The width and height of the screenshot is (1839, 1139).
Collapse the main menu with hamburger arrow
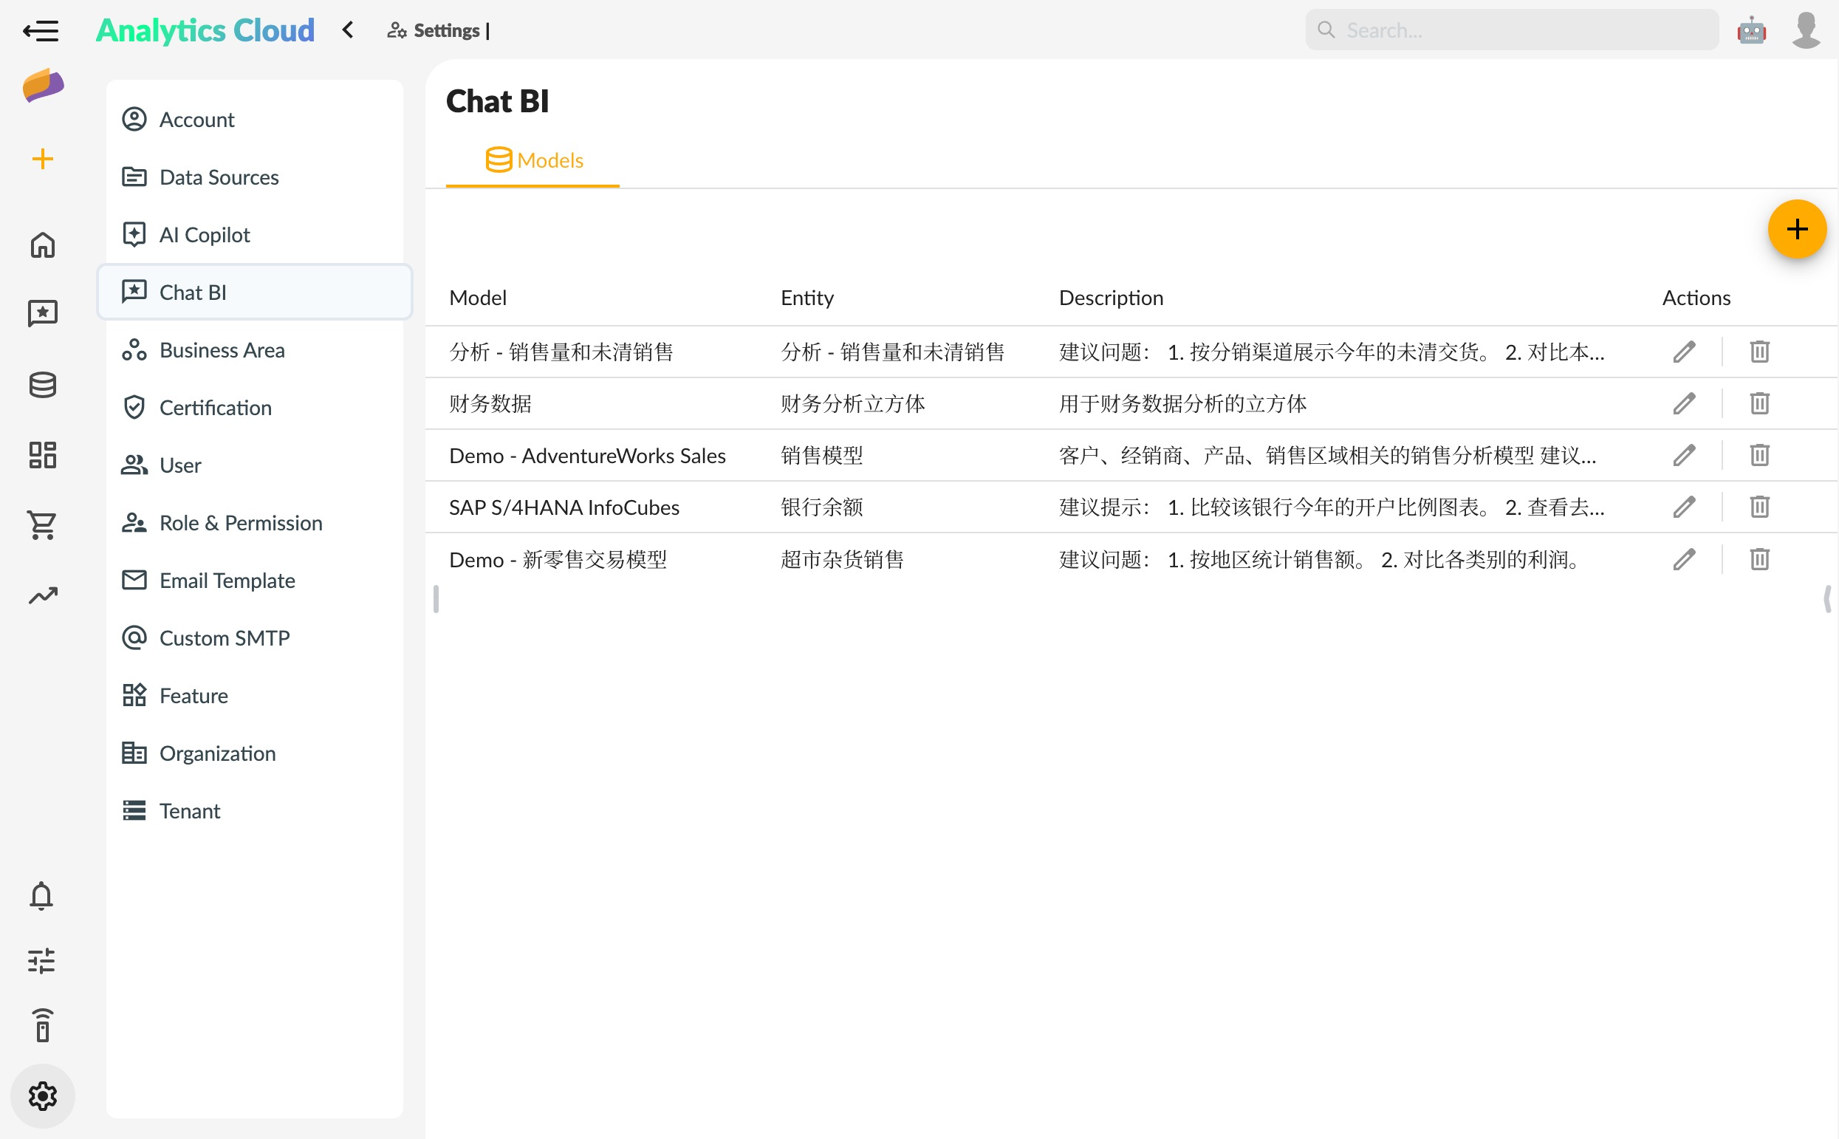pos(41,31)
